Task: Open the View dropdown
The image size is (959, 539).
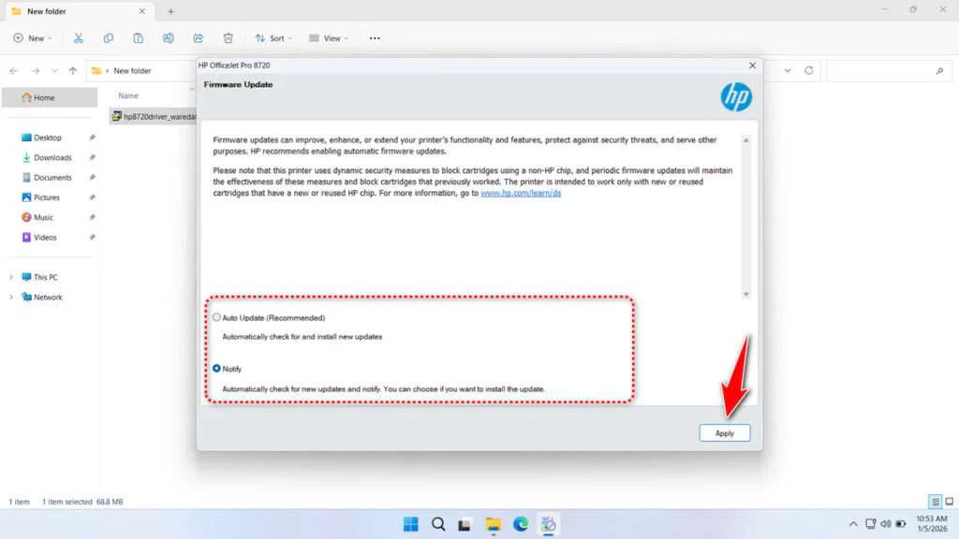Action: coord(328,37)
